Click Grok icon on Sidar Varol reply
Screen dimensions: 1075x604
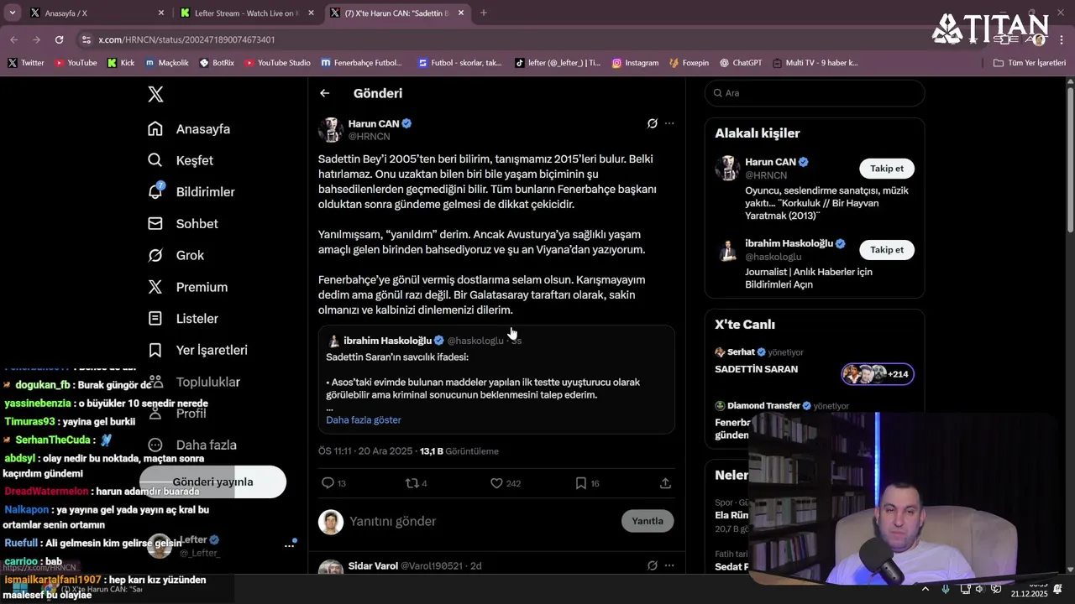(x=652, y=566)
